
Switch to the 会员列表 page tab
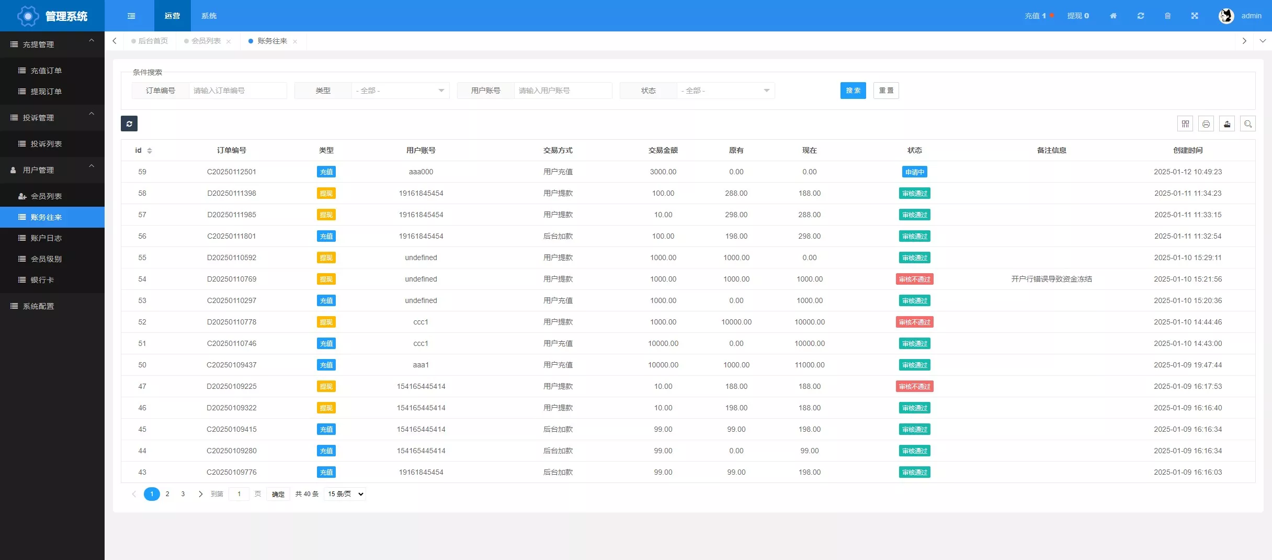tap(206, 41)
